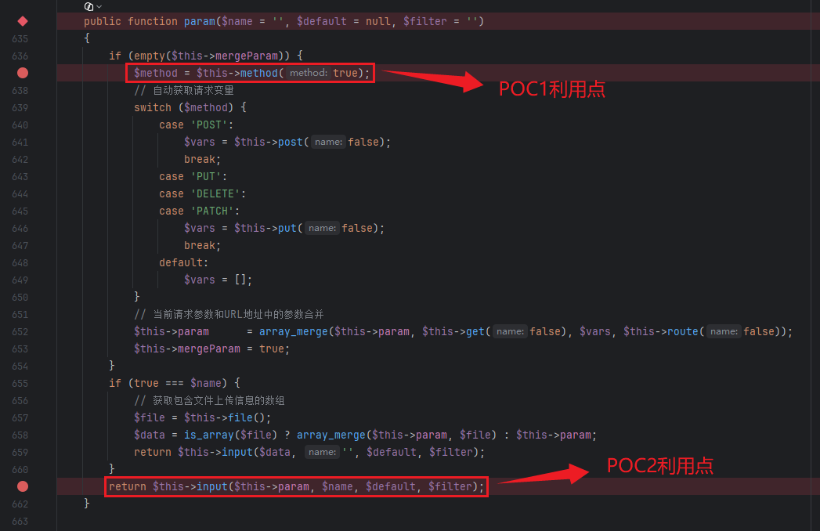Click gutter line number 636
Viewport: 820px width, 531px height.
point(20,56)
